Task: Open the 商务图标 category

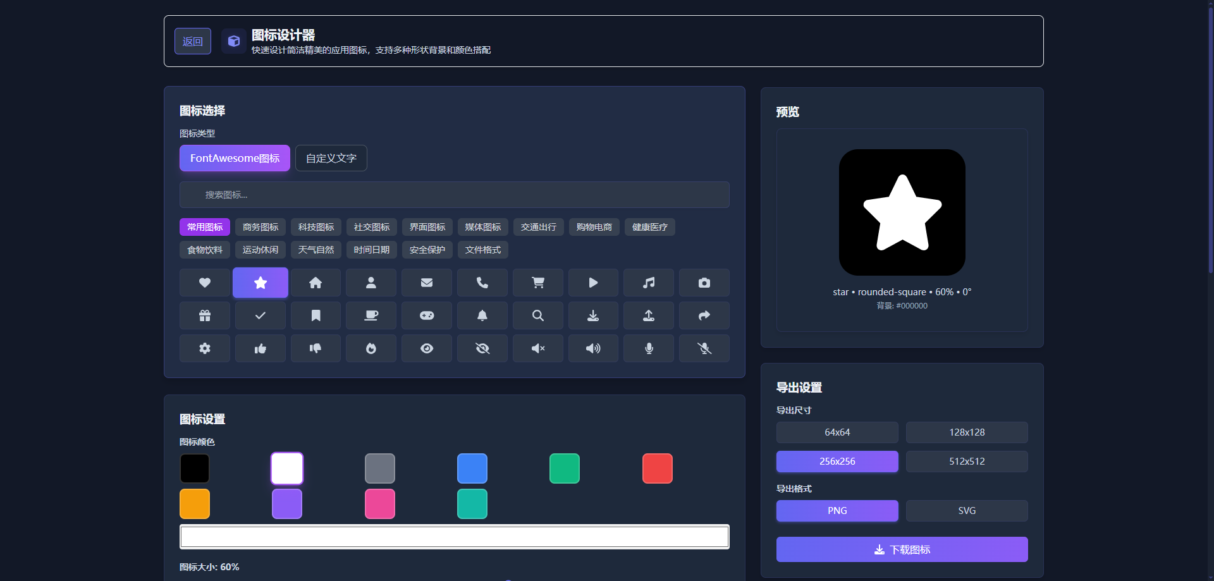Action: click(x=261, y=227)
